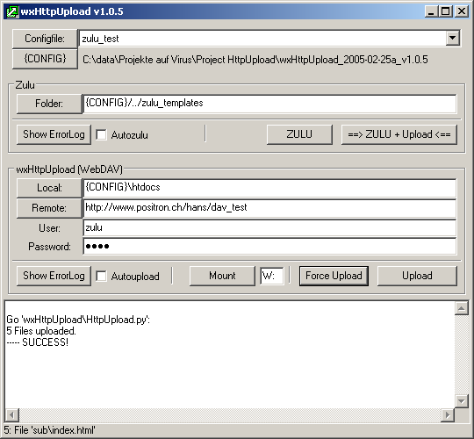Enable the Autoupload checkbox
Viewport: 474px width, 439px height.
point(101,276)
